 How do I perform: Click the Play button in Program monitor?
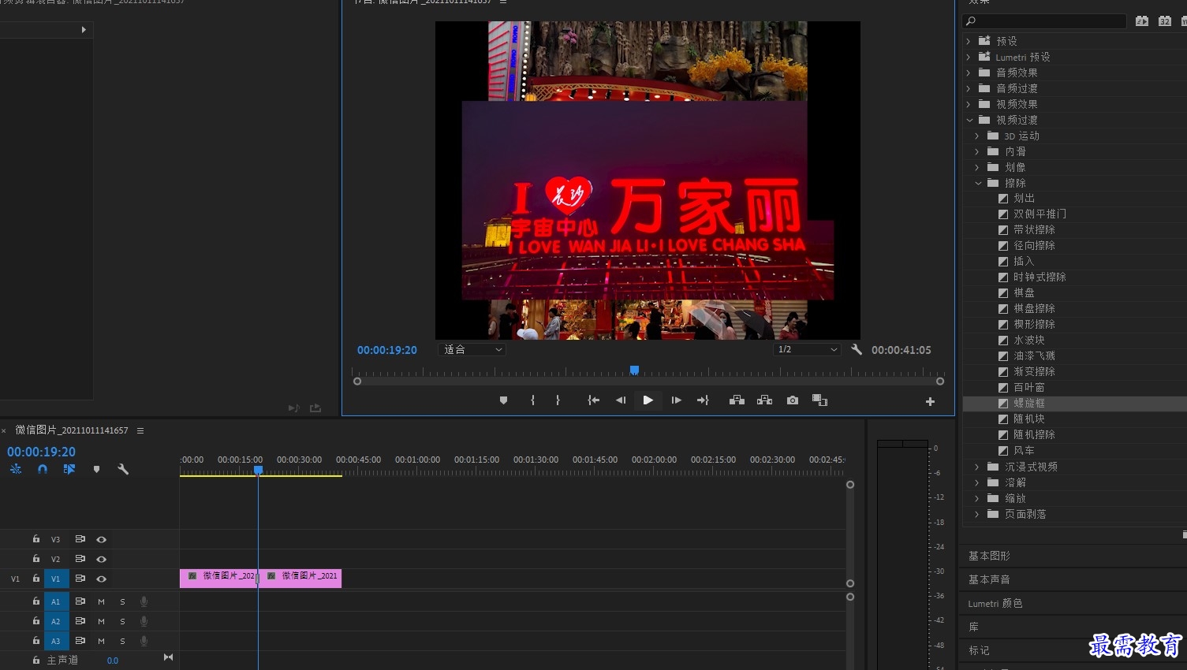[x=648, y=400]
